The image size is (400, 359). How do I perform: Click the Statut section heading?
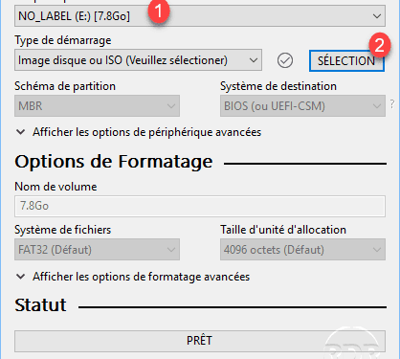[x=40, y=305]
